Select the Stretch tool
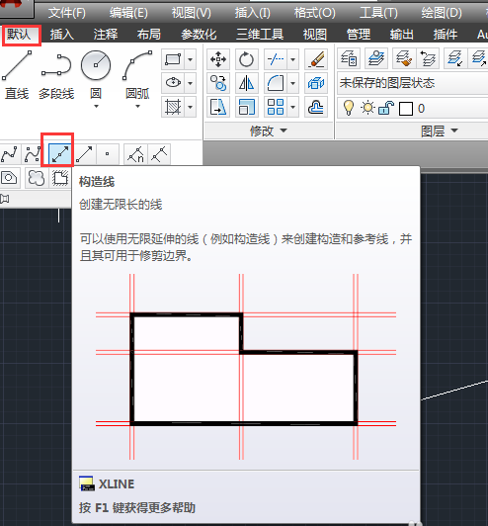 (x=218, y=107)
